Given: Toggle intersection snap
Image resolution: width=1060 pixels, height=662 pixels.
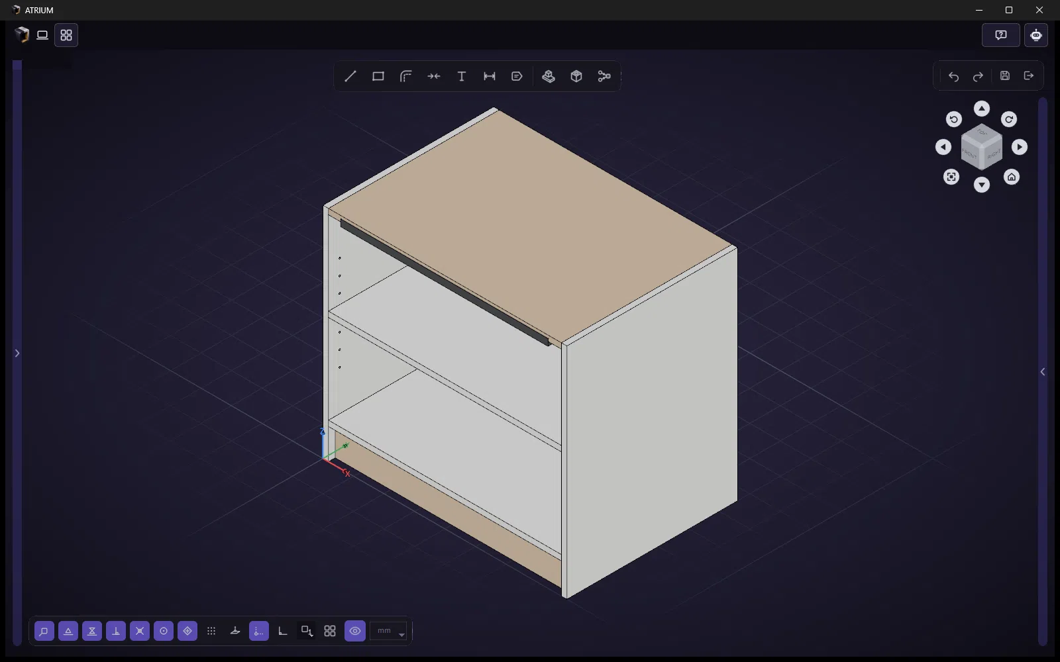Looking at the screenshot, I should point(140,631).
